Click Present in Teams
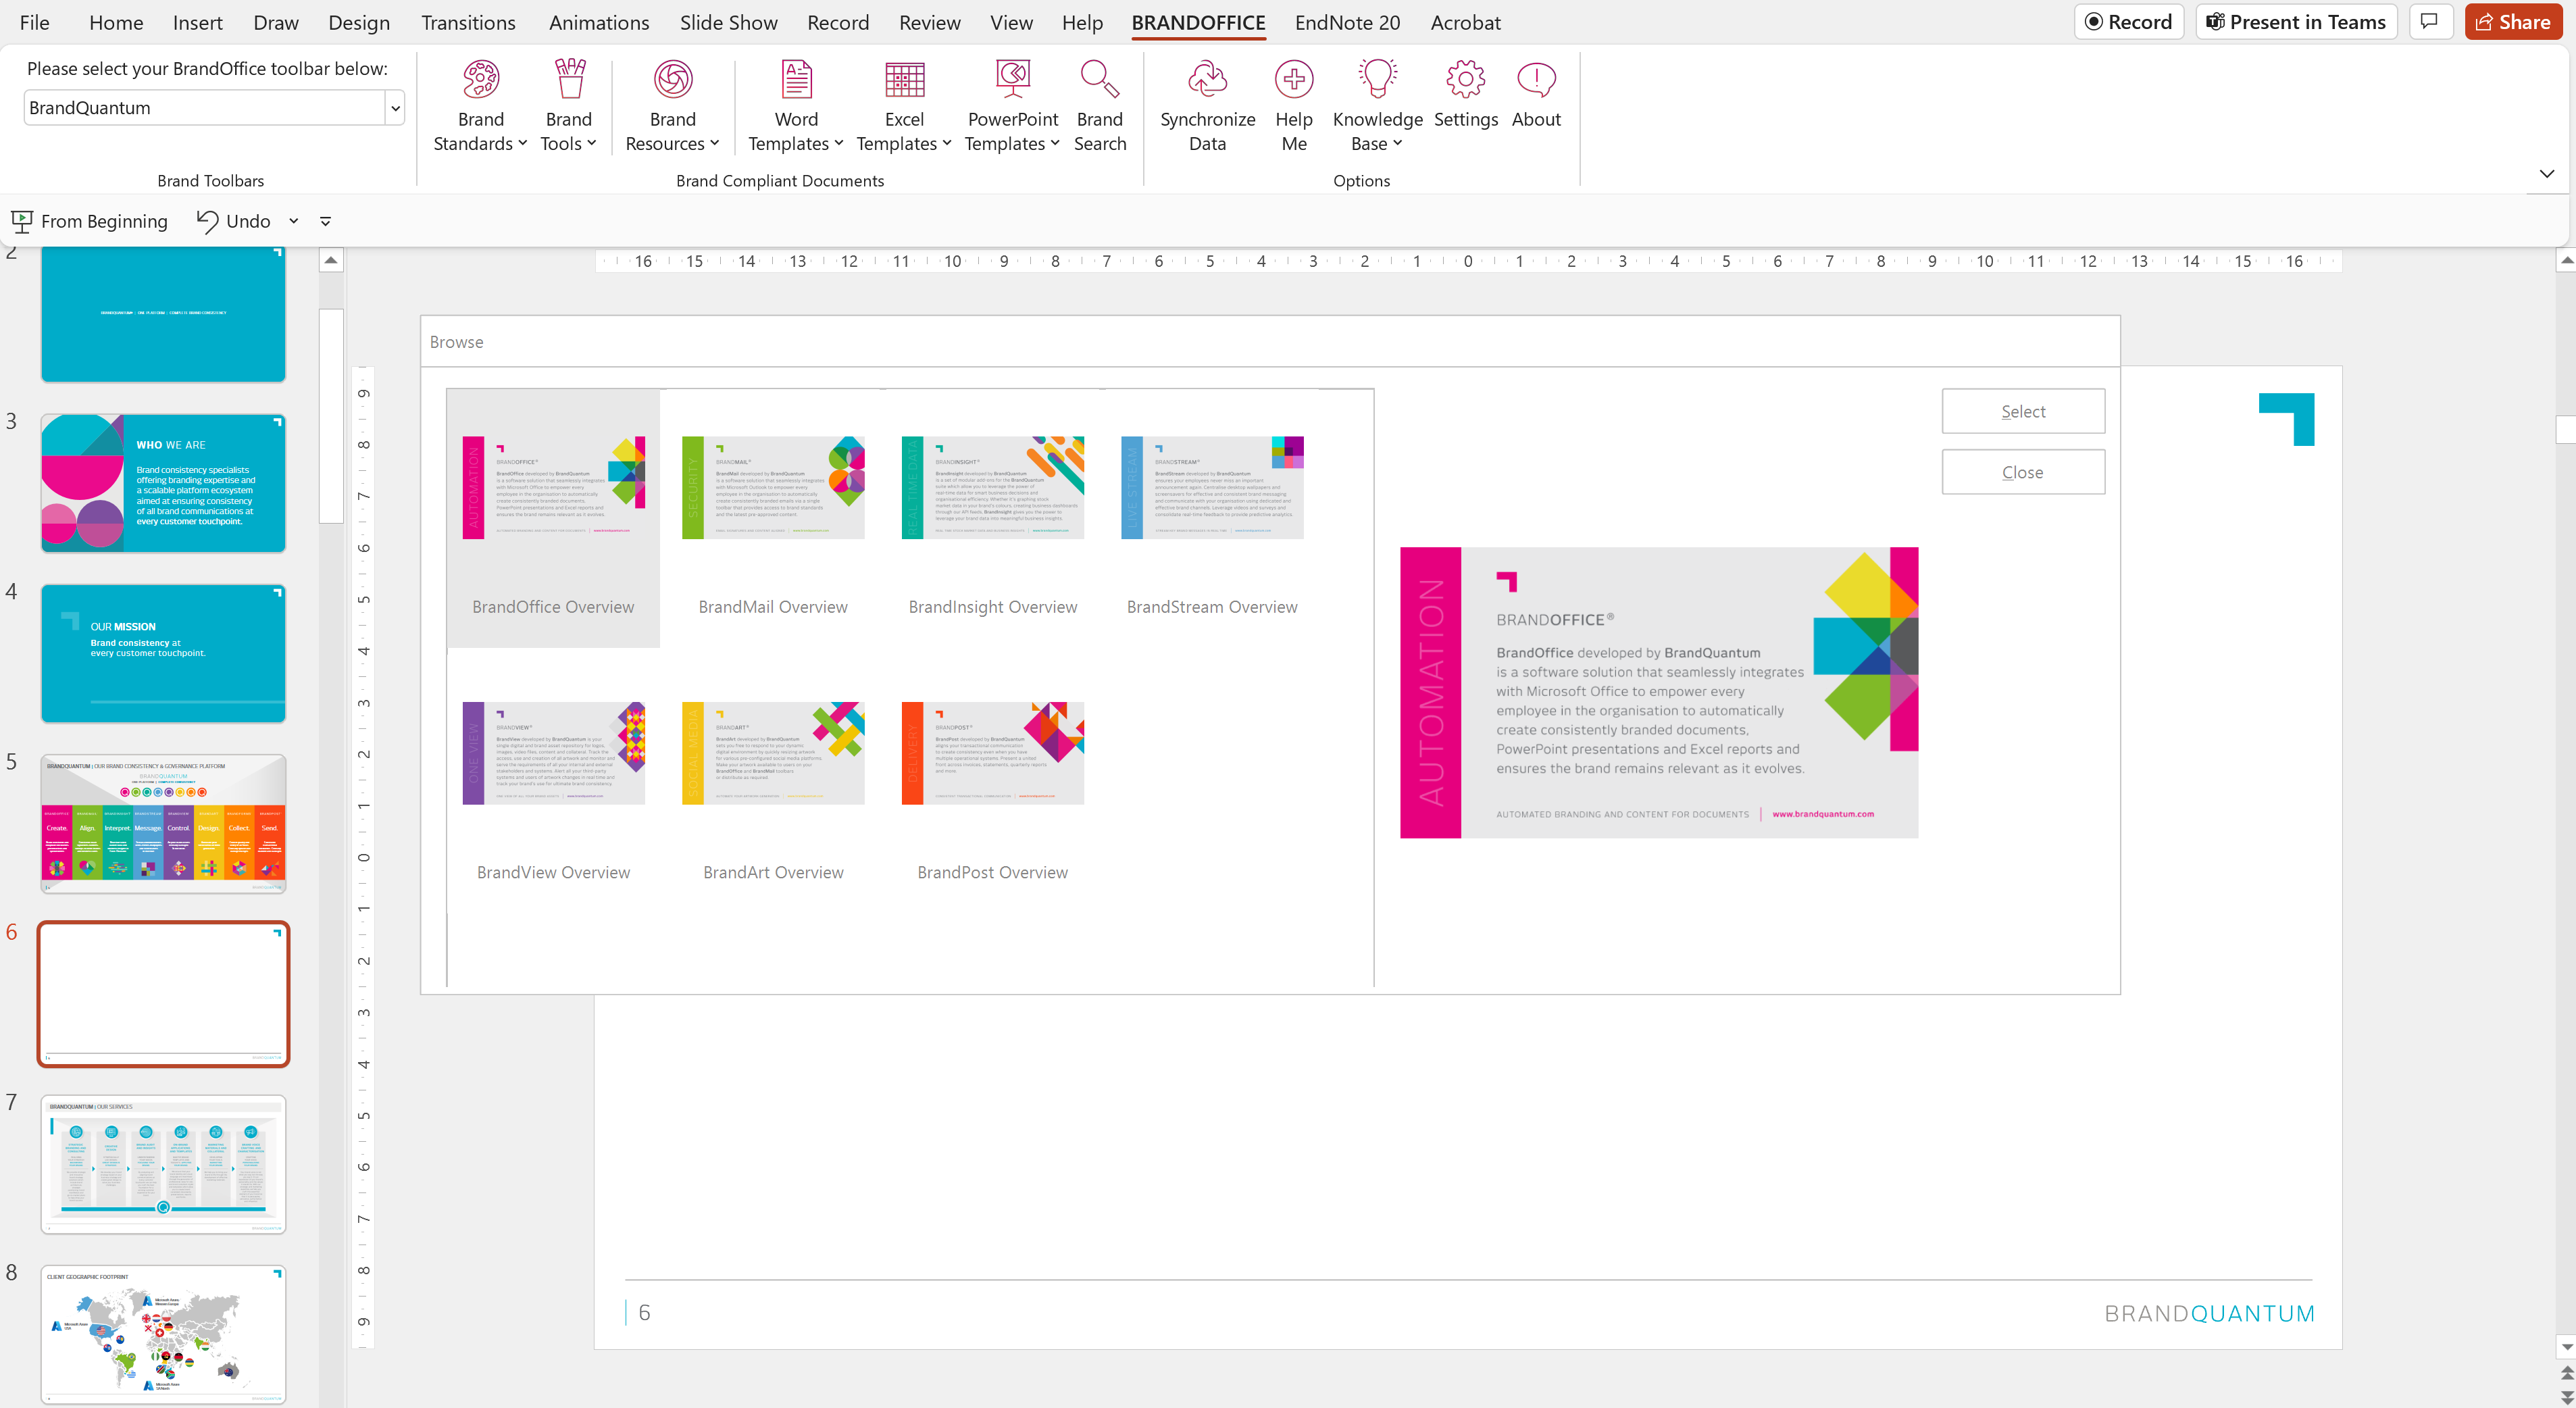 pyautogui.click(x=2296, y=22)
